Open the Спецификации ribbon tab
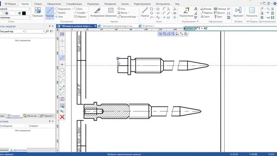 (x=74, y=4)
